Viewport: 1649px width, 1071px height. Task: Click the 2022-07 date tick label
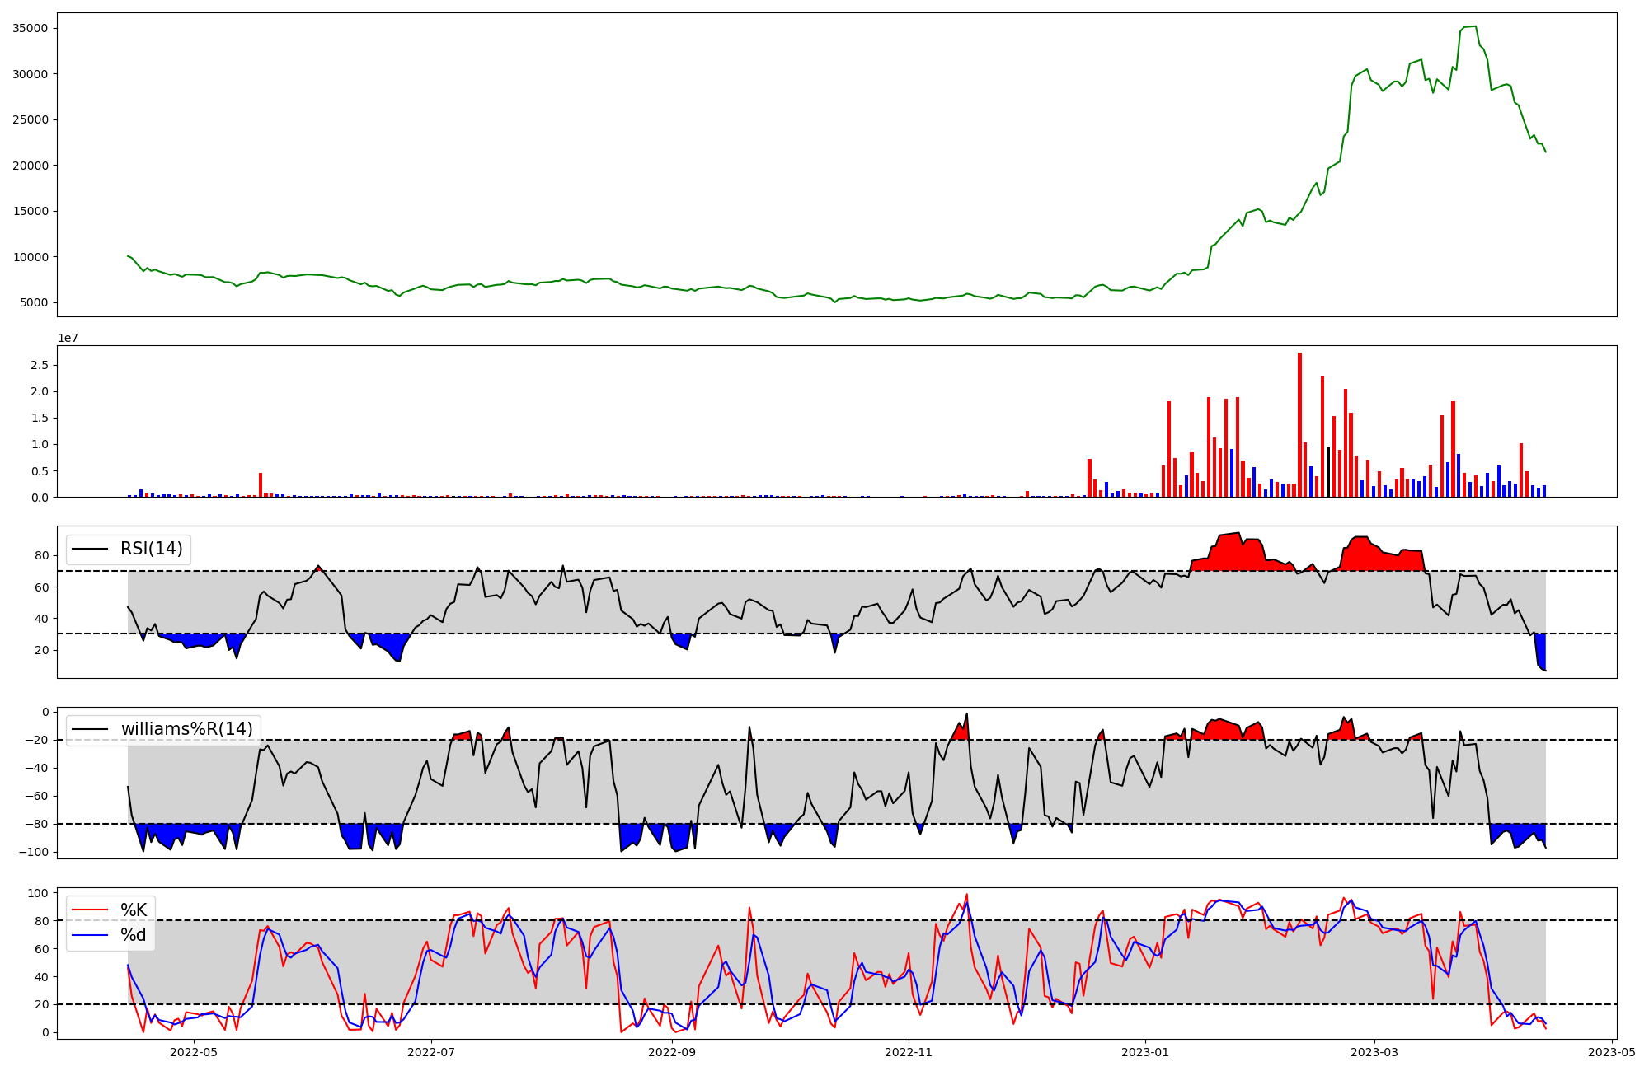431,1051
